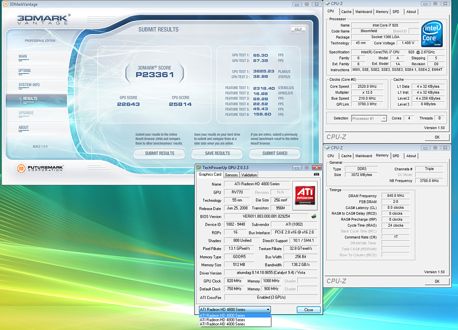Open the MAIN section in 3DMark sidebar

[x=23, y=56]
